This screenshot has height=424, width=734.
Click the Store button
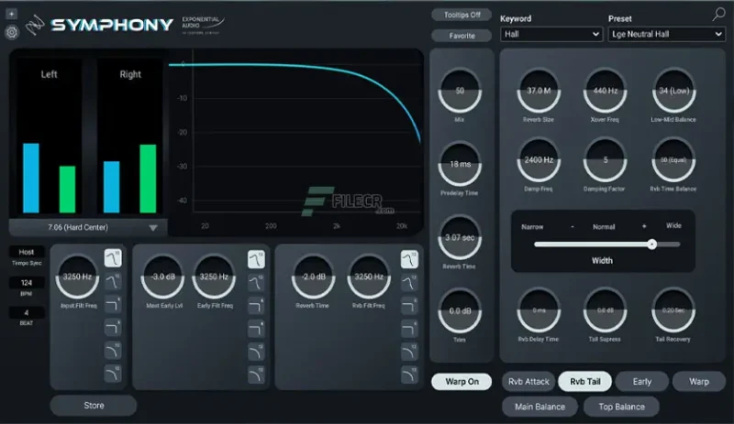click(94, 406)
